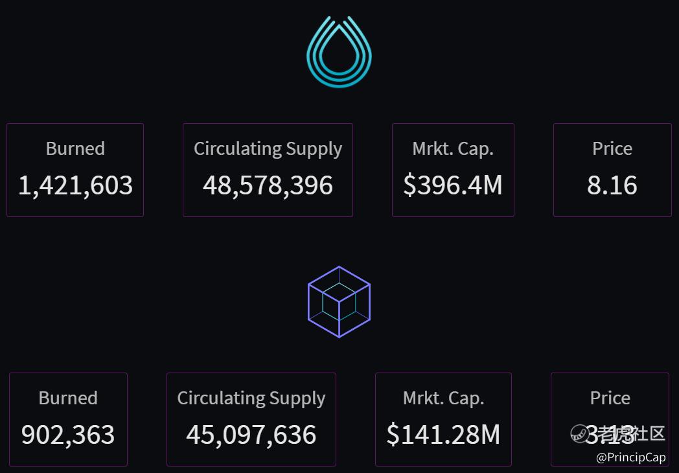Viewport: 679px width, 473px height.
Task: Click the circulating supply value 45,097,636
Action: click(x=251, y=435)
